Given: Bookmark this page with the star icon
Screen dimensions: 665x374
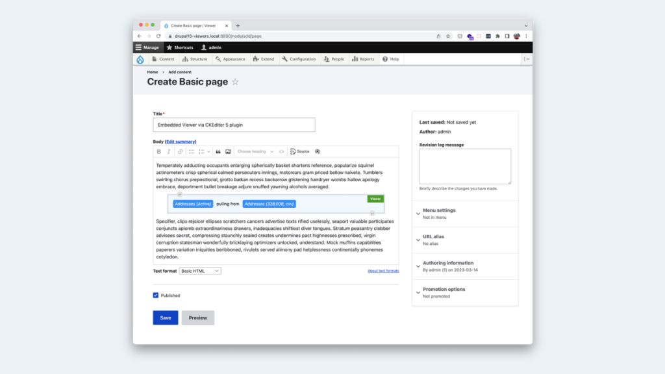Looking at the screenshot, I should (x=448, y=36).
